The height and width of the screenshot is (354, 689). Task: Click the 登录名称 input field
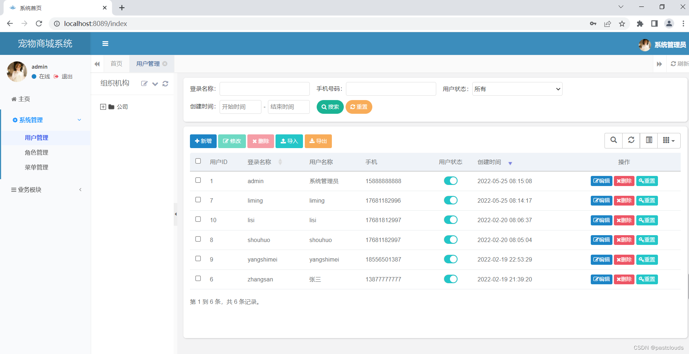tap(265, 89)
